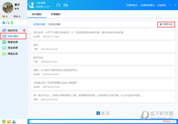The height and width of the screenshot is (124, 178).
Task: Open 课堂实录 in the sidebar
Action: (13, 54)
